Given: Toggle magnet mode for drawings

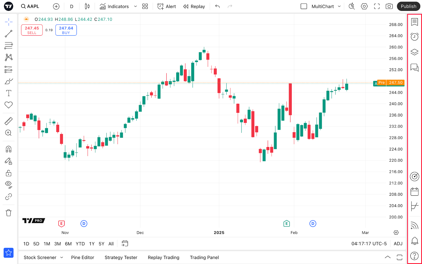Looking at the screenshot, I should pyautogui.click(x=8, y=149).
